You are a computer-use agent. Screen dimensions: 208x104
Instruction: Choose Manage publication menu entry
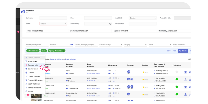click(x=35, y=88)
